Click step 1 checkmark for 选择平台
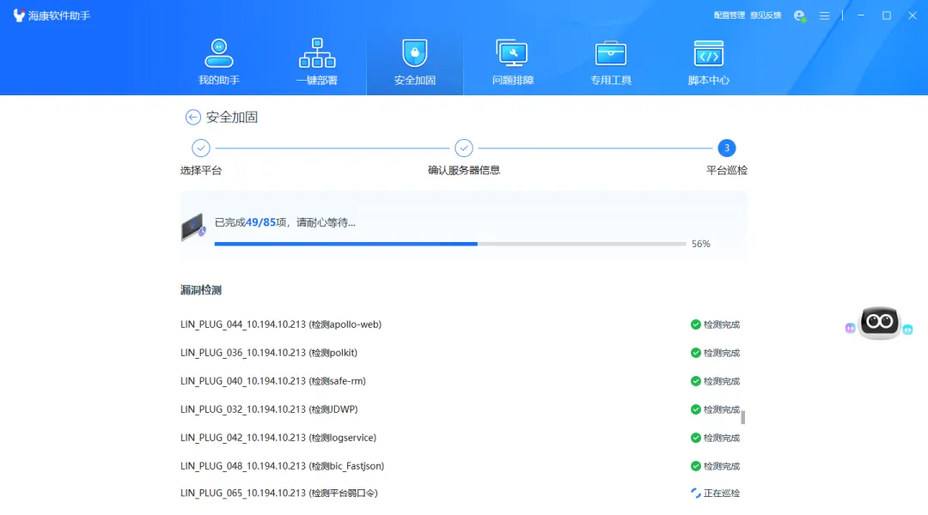Viewport: 928px width, 515px height. click(x=200, y=148)
